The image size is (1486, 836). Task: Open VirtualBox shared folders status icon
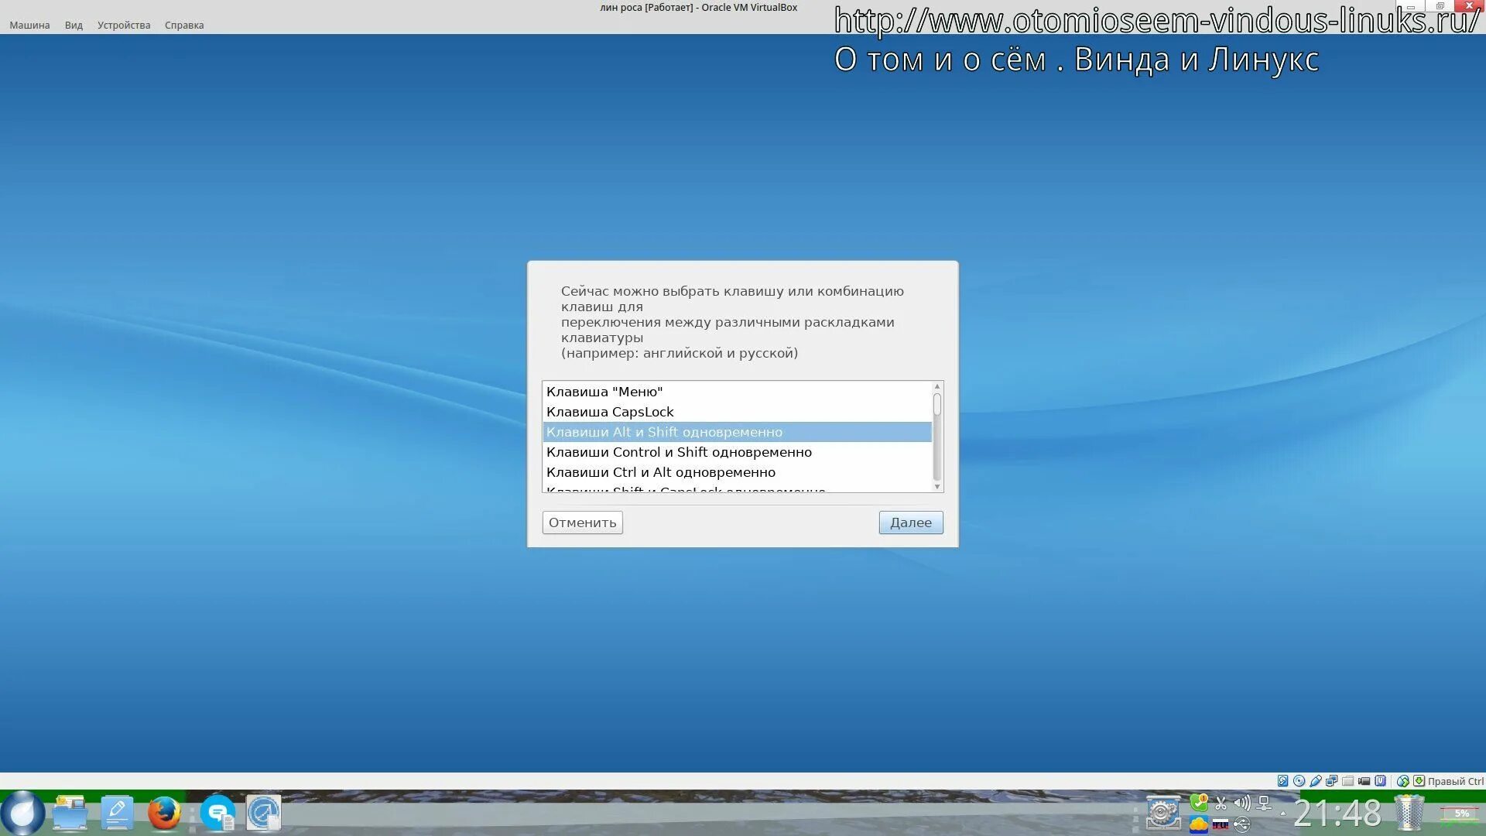pyautogui.click(x=1347, y=781)
